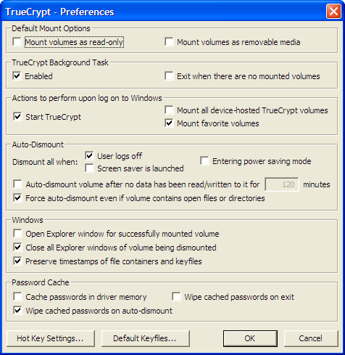Open Default Keyfiles dialog
Screen dimensions: 345x355
145,338
